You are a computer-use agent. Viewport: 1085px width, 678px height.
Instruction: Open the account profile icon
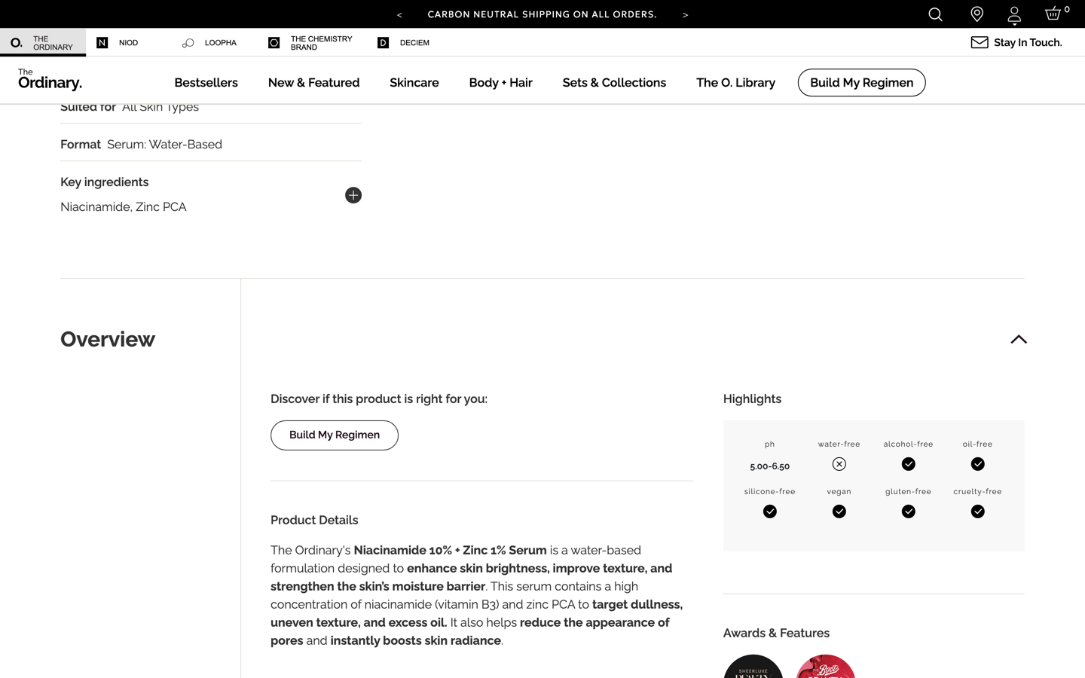tap(1014, 15)
